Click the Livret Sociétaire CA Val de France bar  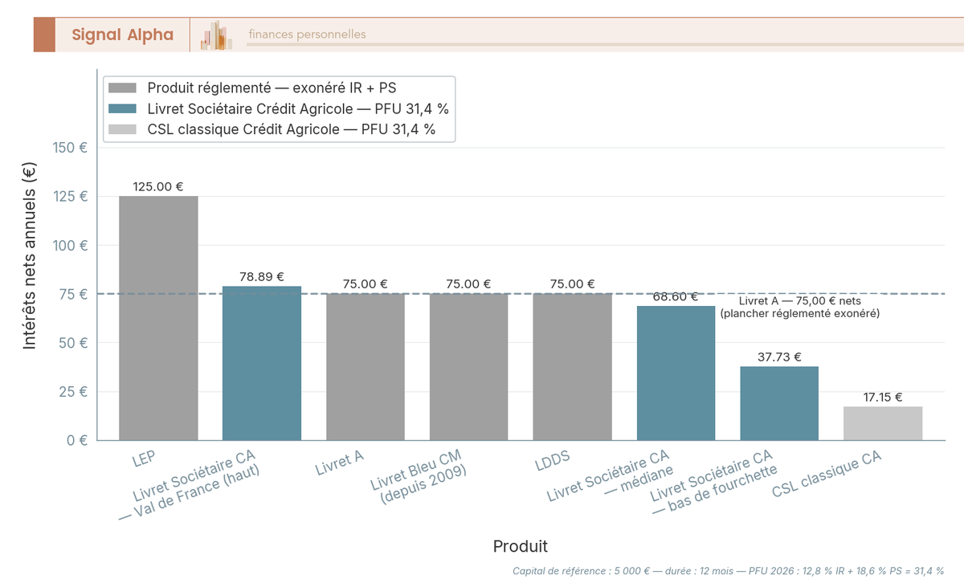(x=262, y=363)
